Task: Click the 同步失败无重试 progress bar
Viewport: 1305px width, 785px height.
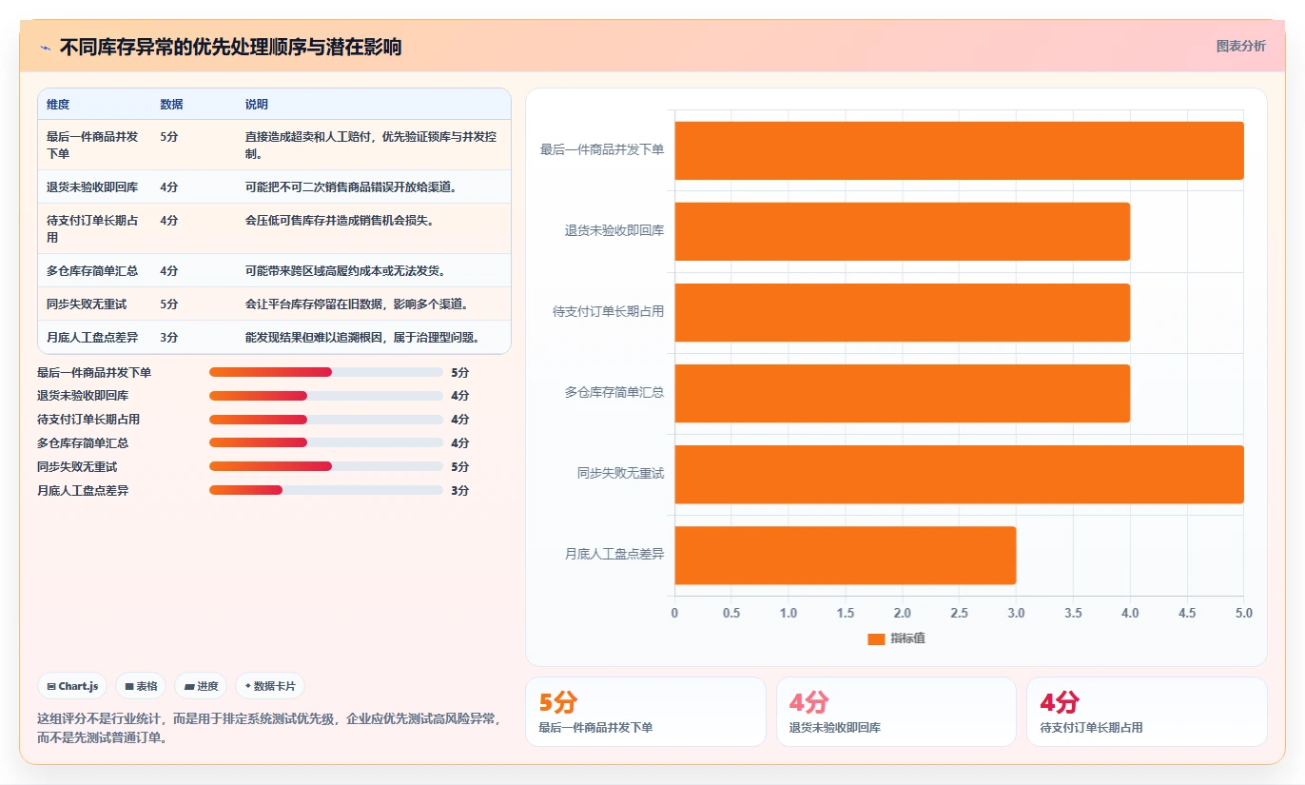Action: pos(326,467)
